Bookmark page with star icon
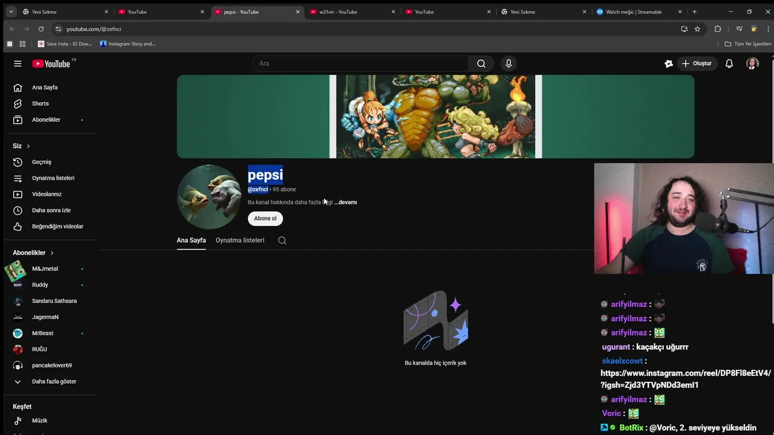This screenshot has width=774, height=435. (x=697, y=29)
